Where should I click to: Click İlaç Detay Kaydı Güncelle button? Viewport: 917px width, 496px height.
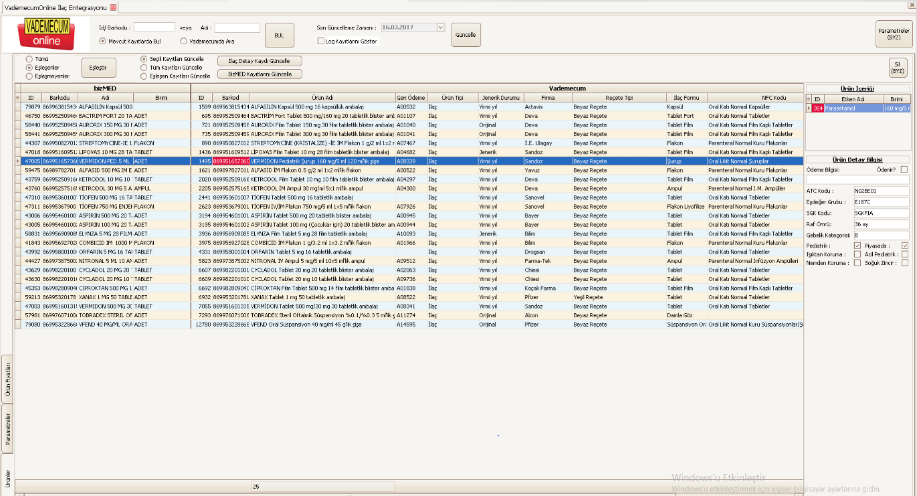(x=260, y=61)
